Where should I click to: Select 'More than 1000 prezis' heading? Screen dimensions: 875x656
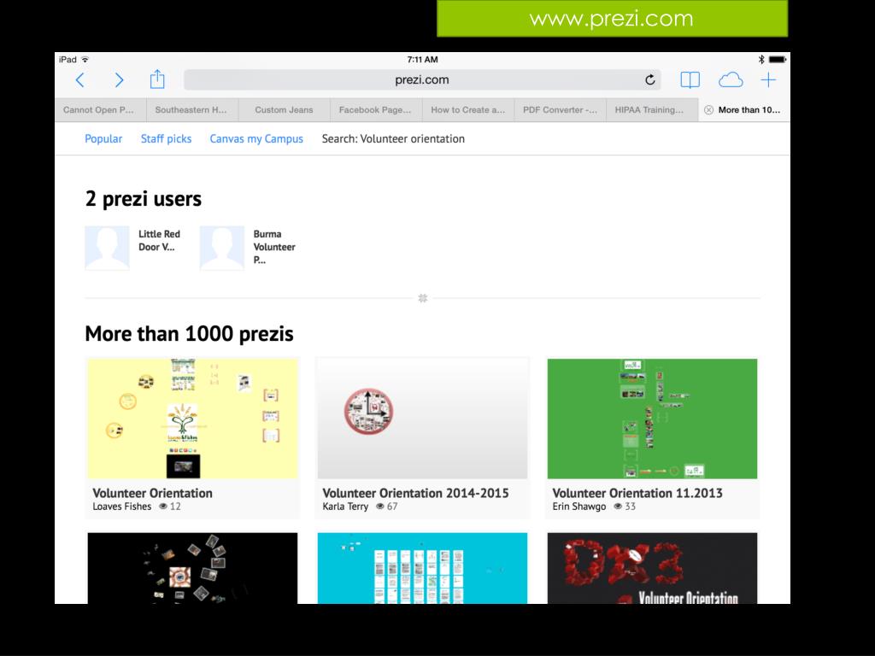[x=189, y=334]
